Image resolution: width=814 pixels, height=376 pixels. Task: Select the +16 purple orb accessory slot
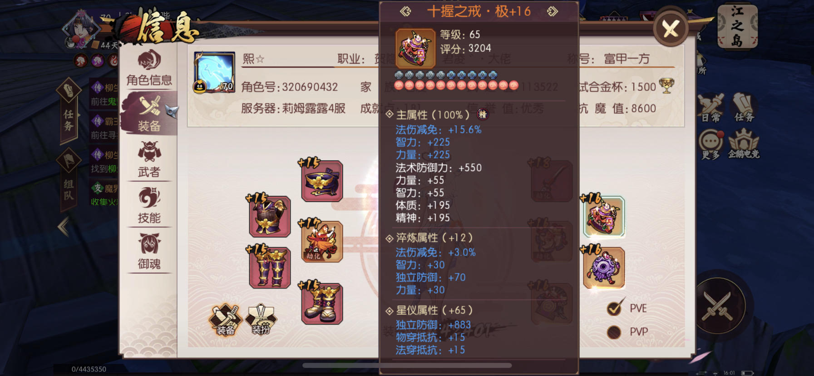(604, 268)
